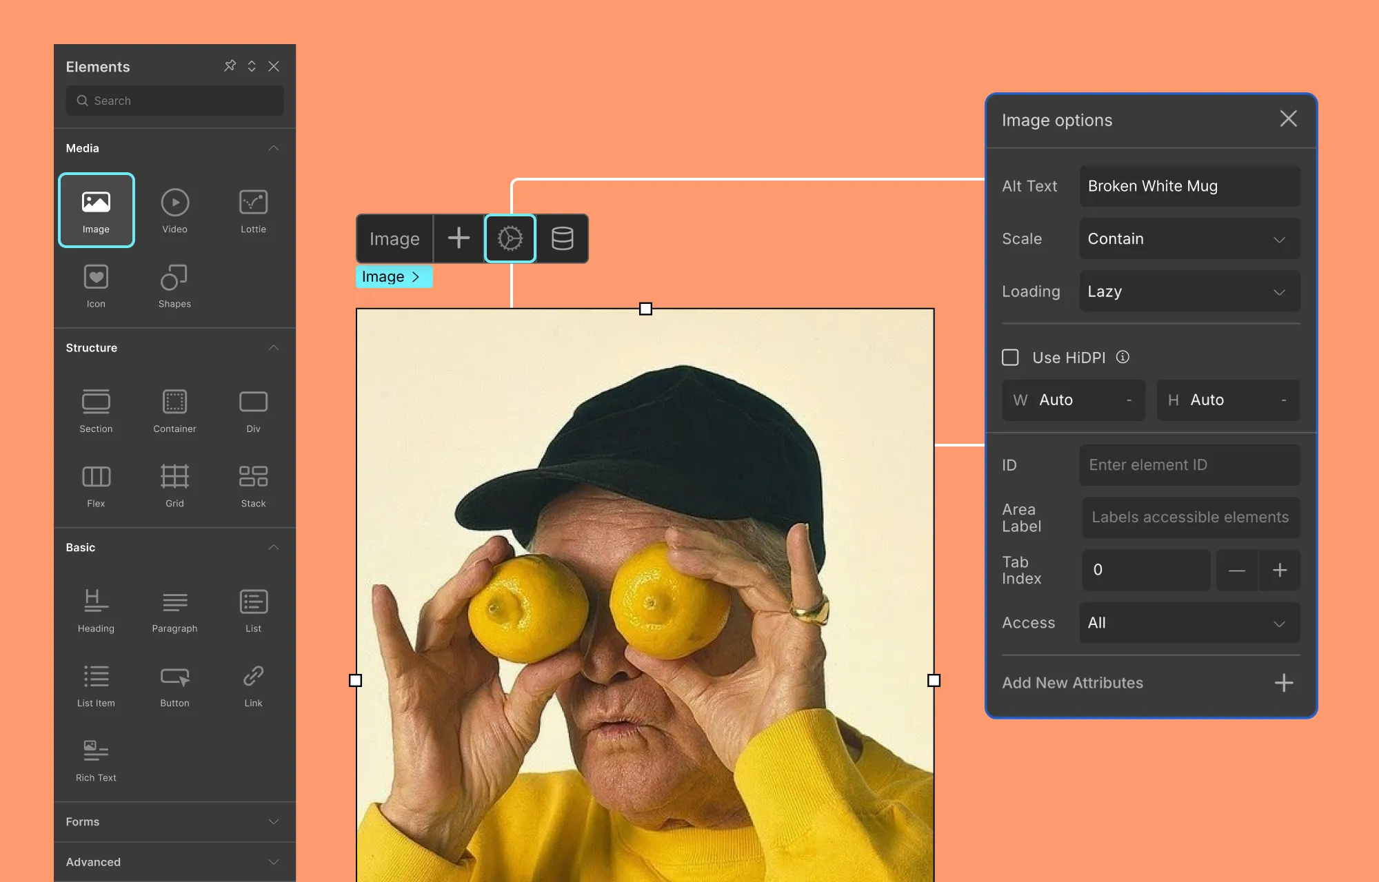Viewport: 1379px width, 882px height.
Task: Increase the Tab Index value
Action: 1280,571
